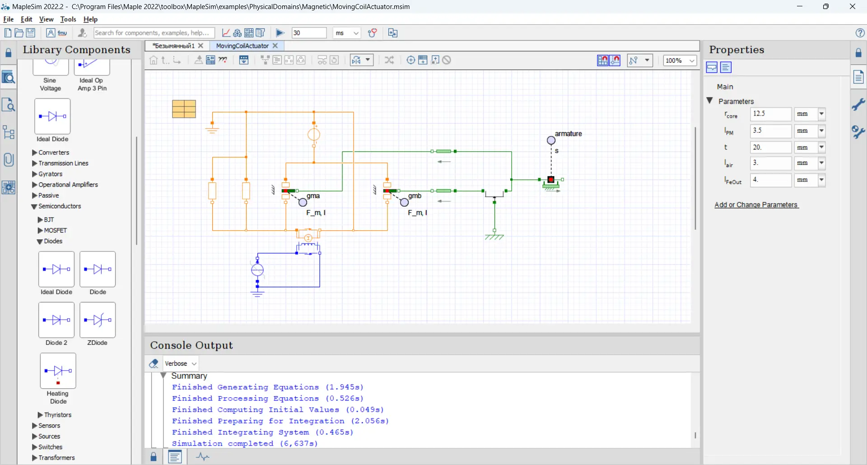Pick the ZDiode component icon

coord(98,320)
